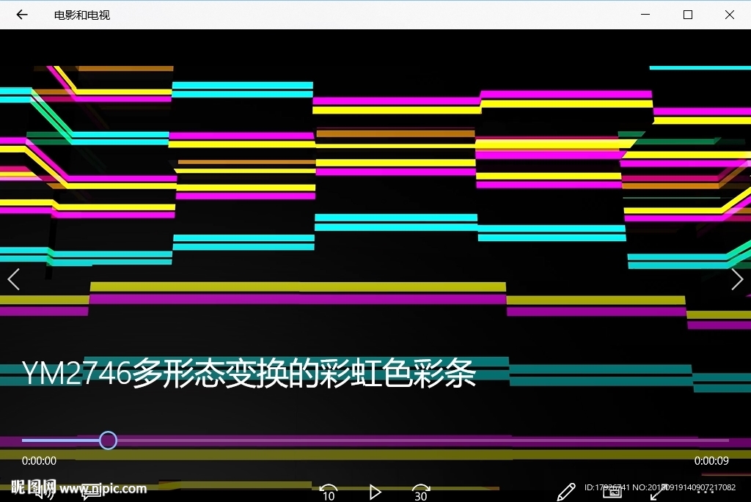Minimize the 电影和电视 window
Screen dimensions: 751x502
(645, 15)
